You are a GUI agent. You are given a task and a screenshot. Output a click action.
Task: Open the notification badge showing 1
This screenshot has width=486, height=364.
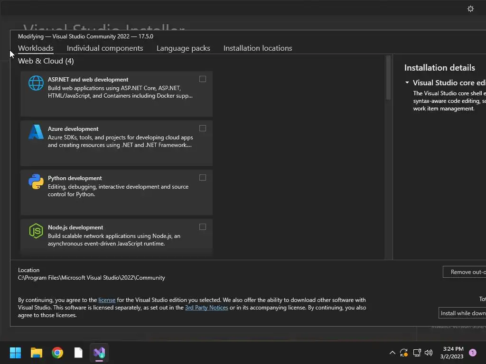[x=473, y=353]
